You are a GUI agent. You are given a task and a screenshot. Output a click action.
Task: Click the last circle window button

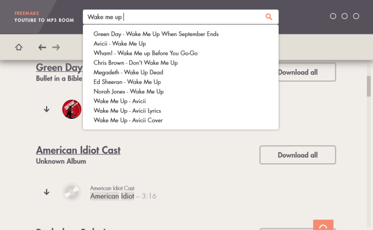(x=356, y=16)
